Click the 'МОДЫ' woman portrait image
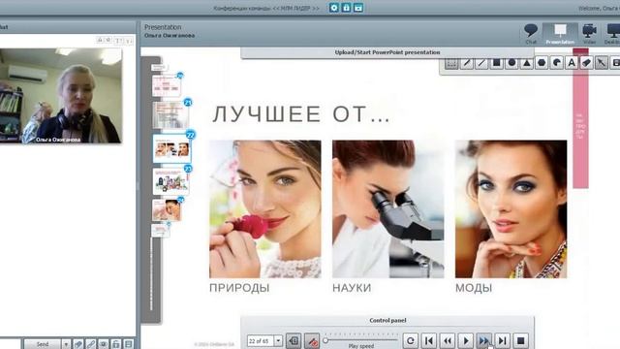 click(511, 209)
